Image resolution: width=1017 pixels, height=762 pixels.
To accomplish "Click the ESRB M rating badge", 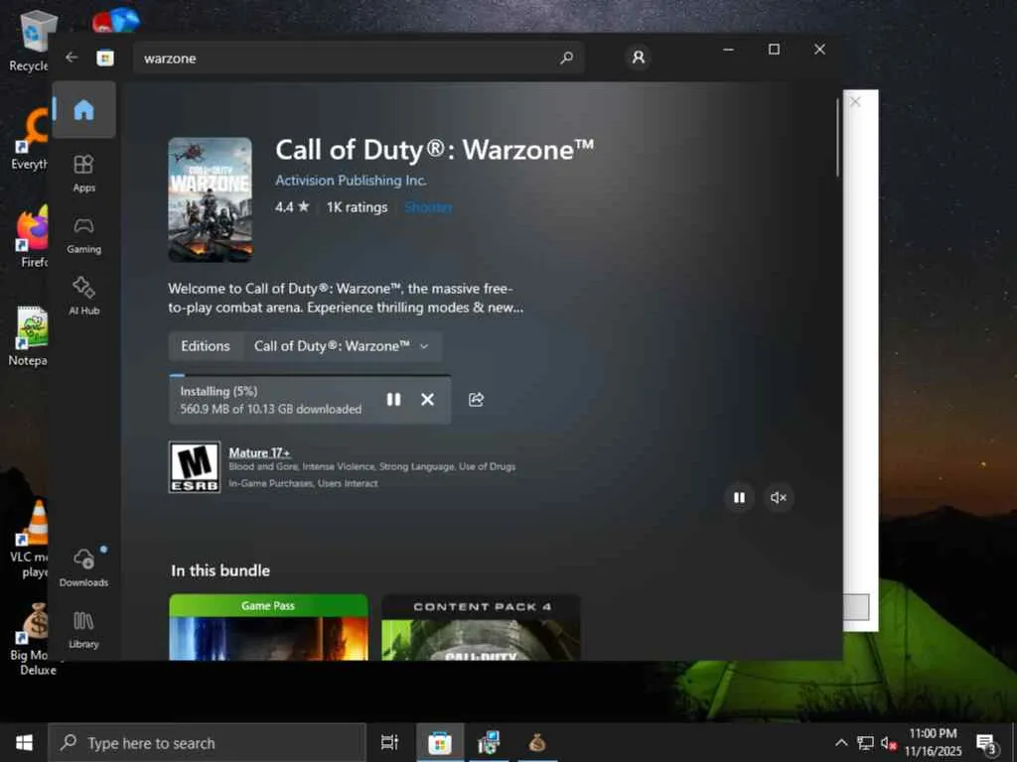I will click(x=195, y=467).
